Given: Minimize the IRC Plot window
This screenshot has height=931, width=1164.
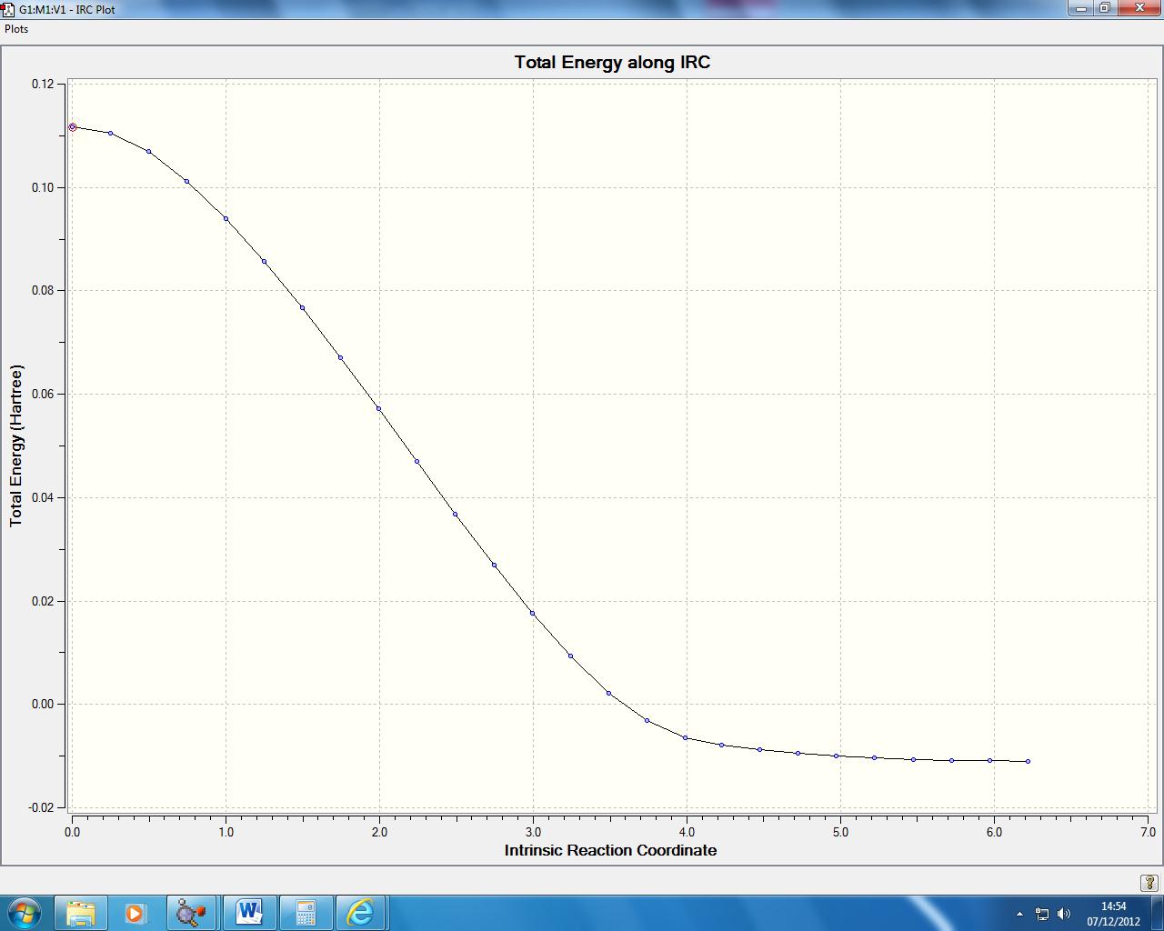Looking at the screenshot, I should (1080, 8).
